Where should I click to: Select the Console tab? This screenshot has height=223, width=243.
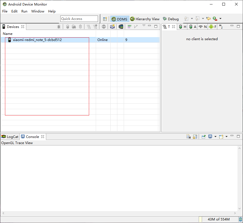tap(32, 137)
